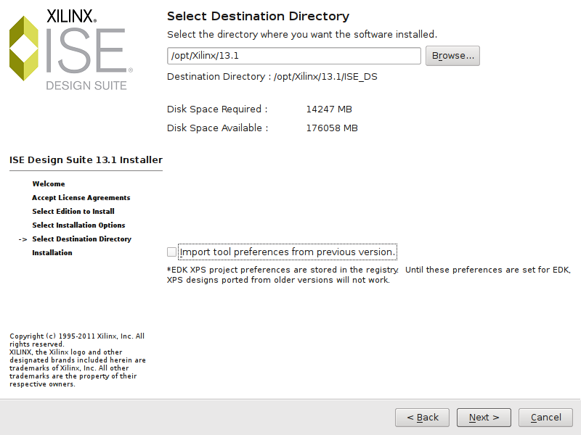Viewport: 581px width, 435px height.
Task: Click the Disk Space Available value
Action: [332, 128]
